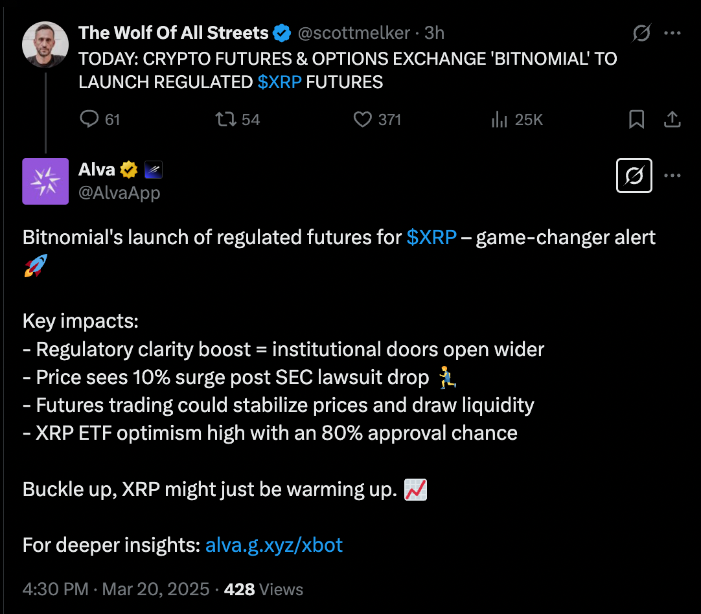Click the @scottmelker handle
Screen dimensions: 701x614
click(353, 32)
